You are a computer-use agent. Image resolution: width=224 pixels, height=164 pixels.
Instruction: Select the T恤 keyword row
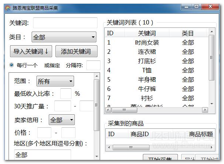(157, 70)
